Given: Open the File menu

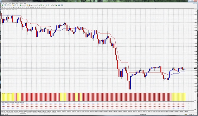Looking at the screenshot, I should pos(3,3).
